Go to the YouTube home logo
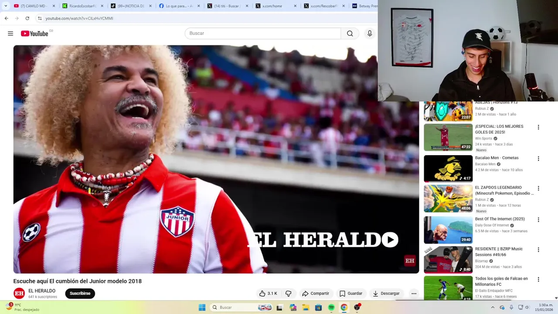Screen dimensions: 558x314 click(34, 34)
